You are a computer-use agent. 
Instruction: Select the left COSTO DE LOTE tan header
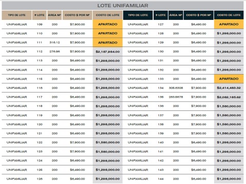pyautogui.click(x=108, y=15)
